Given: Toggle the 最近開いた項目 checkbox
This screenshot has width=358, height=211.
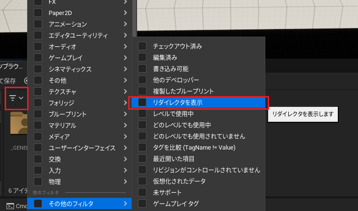Looking at the screenshot, I should click(142, 158).
